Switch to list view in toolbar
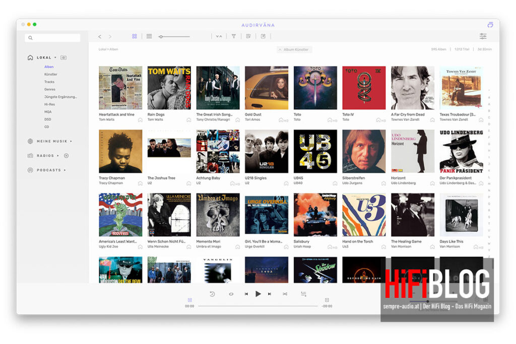Viewport: 516px width, 344px height. 149,36
